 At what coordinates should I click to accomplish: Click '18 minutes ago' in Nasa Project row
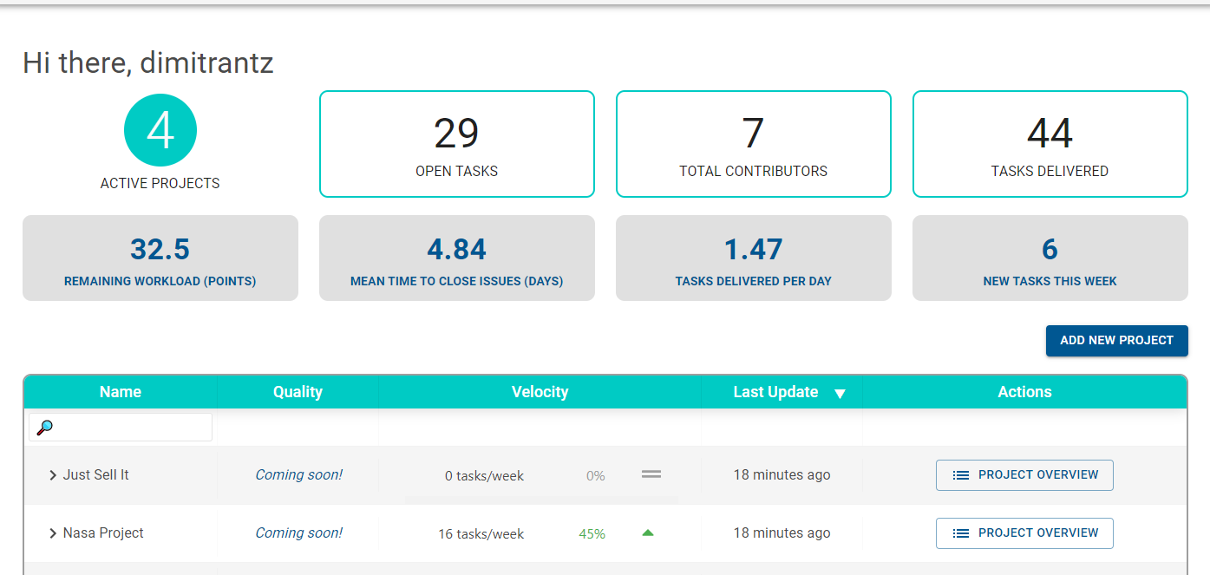[782, 533]
